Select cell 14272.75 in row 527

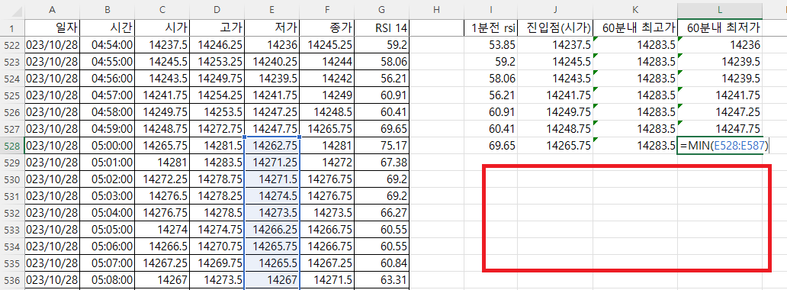pyautogui.click(x=217, y=129)
